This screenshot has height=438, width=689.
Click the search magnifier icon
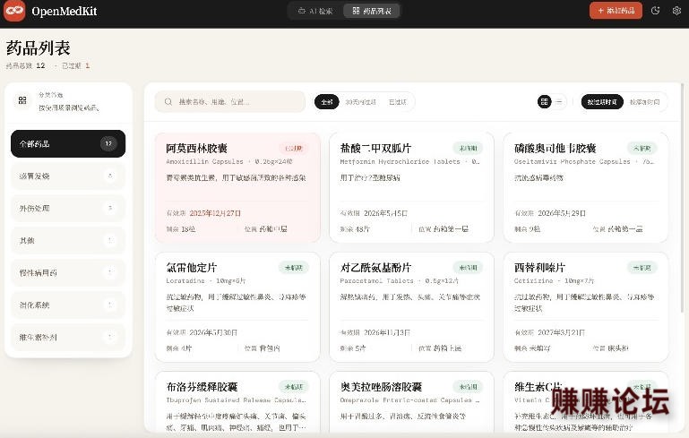pyautogui.click(x=168, y=102)
